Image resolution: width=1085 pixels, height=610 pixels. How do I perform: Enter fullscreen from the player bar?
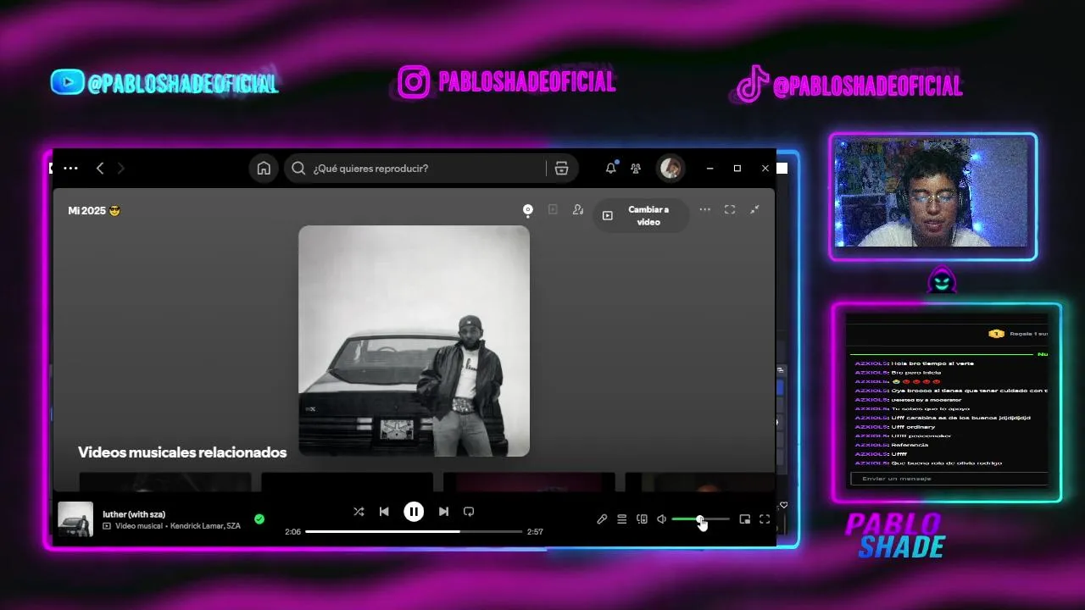pos(765,519)
